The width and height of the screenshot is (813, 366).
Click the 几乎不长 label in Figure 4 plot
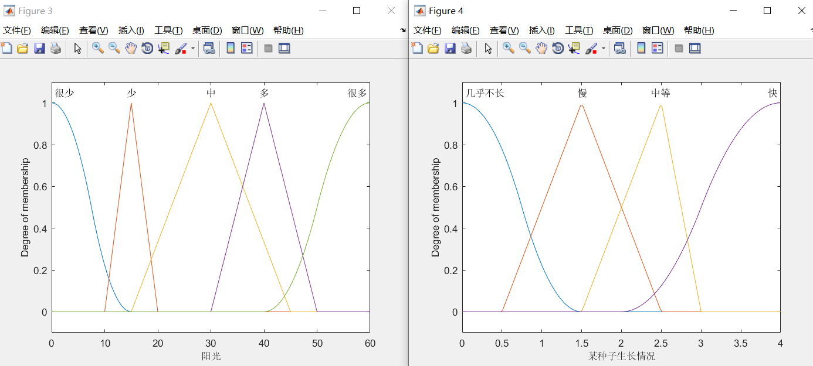[x=485, y=93]
